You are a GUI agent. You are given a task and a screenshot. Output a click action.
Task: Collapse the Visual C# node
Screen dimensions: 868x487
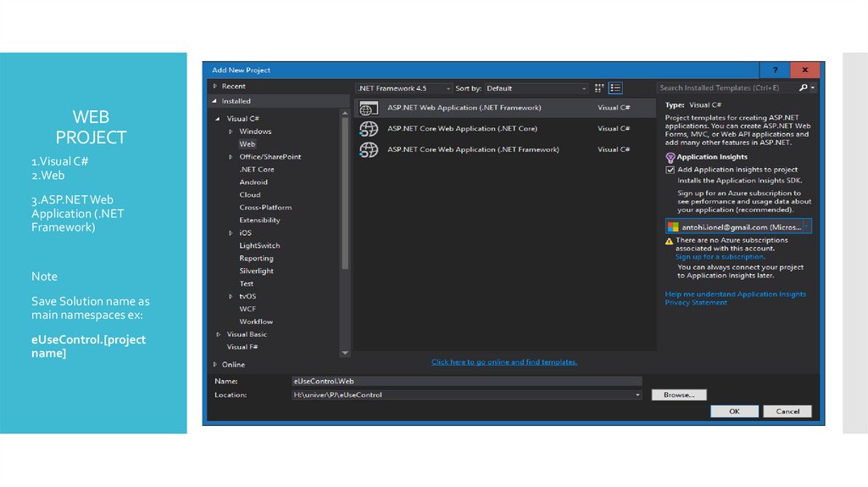[218, 119]
